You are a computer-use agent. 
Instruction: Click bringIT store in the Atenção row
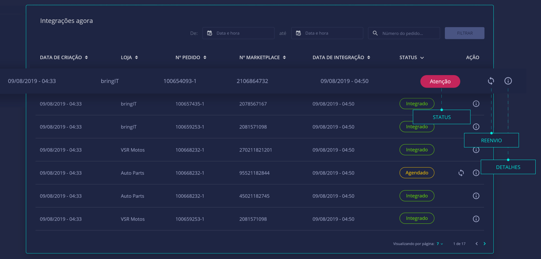pyautogui.click(x=110, y=81)
